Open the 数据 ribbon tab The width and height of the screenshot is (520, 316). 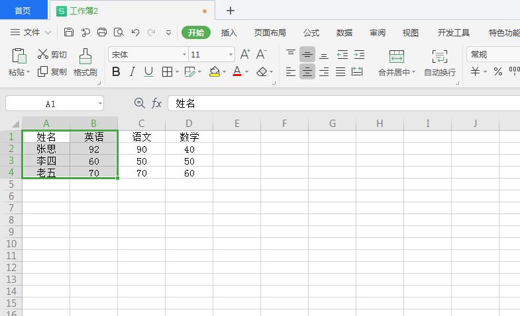coord(344,32)
